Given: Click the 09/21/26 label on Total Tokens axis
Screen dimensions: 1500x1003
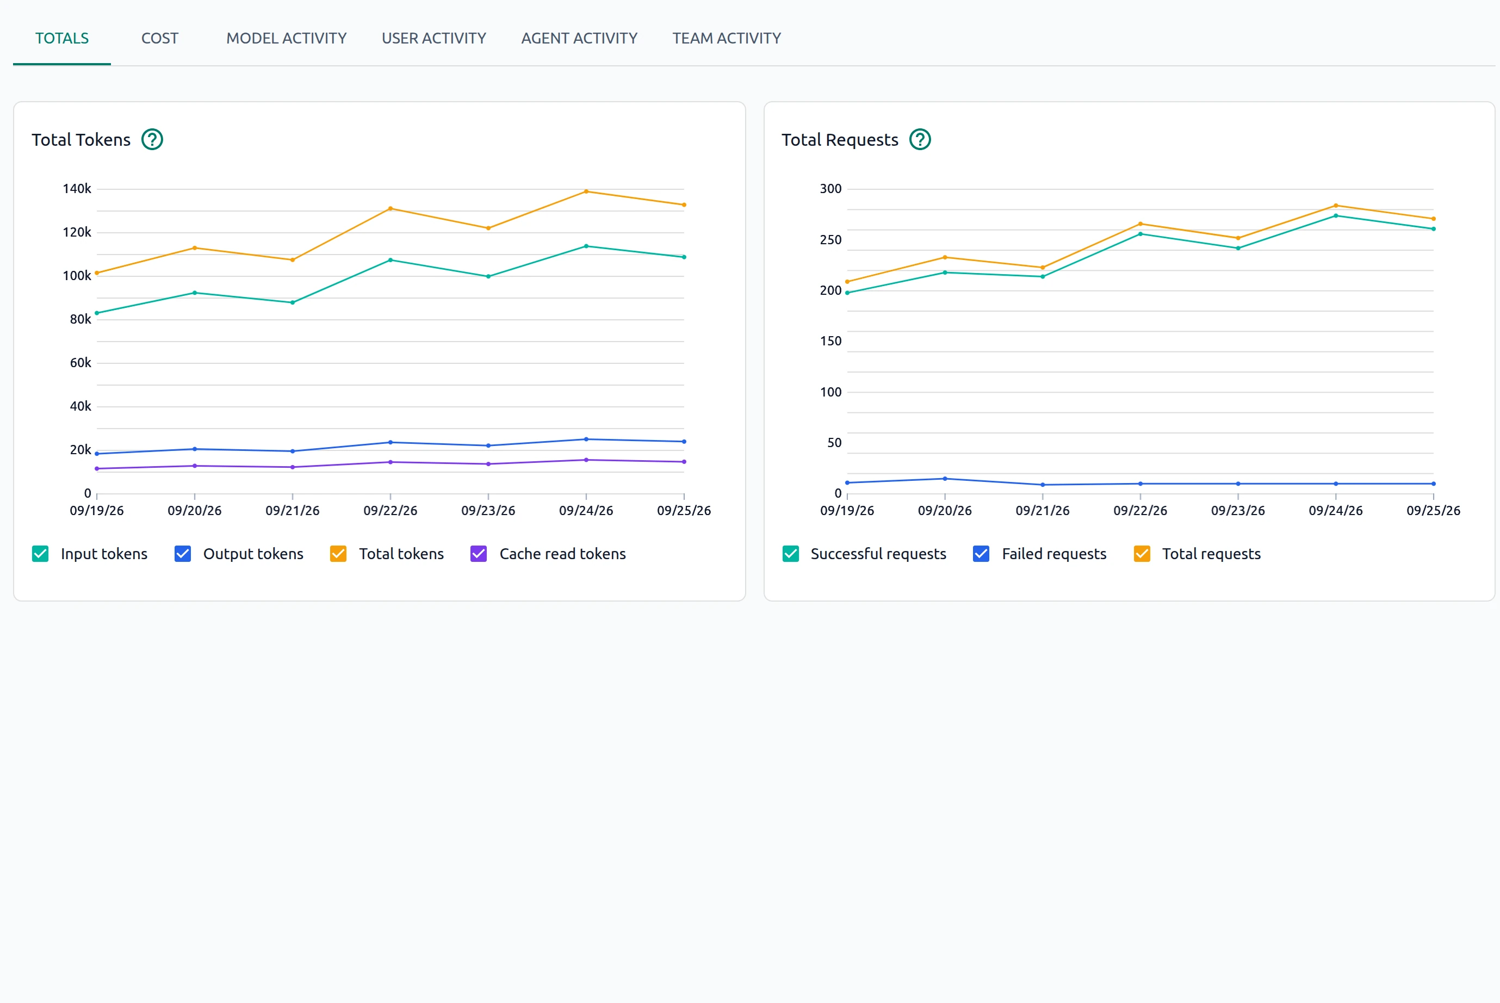Looking at the screenshot, I should [x=292, y=510].
